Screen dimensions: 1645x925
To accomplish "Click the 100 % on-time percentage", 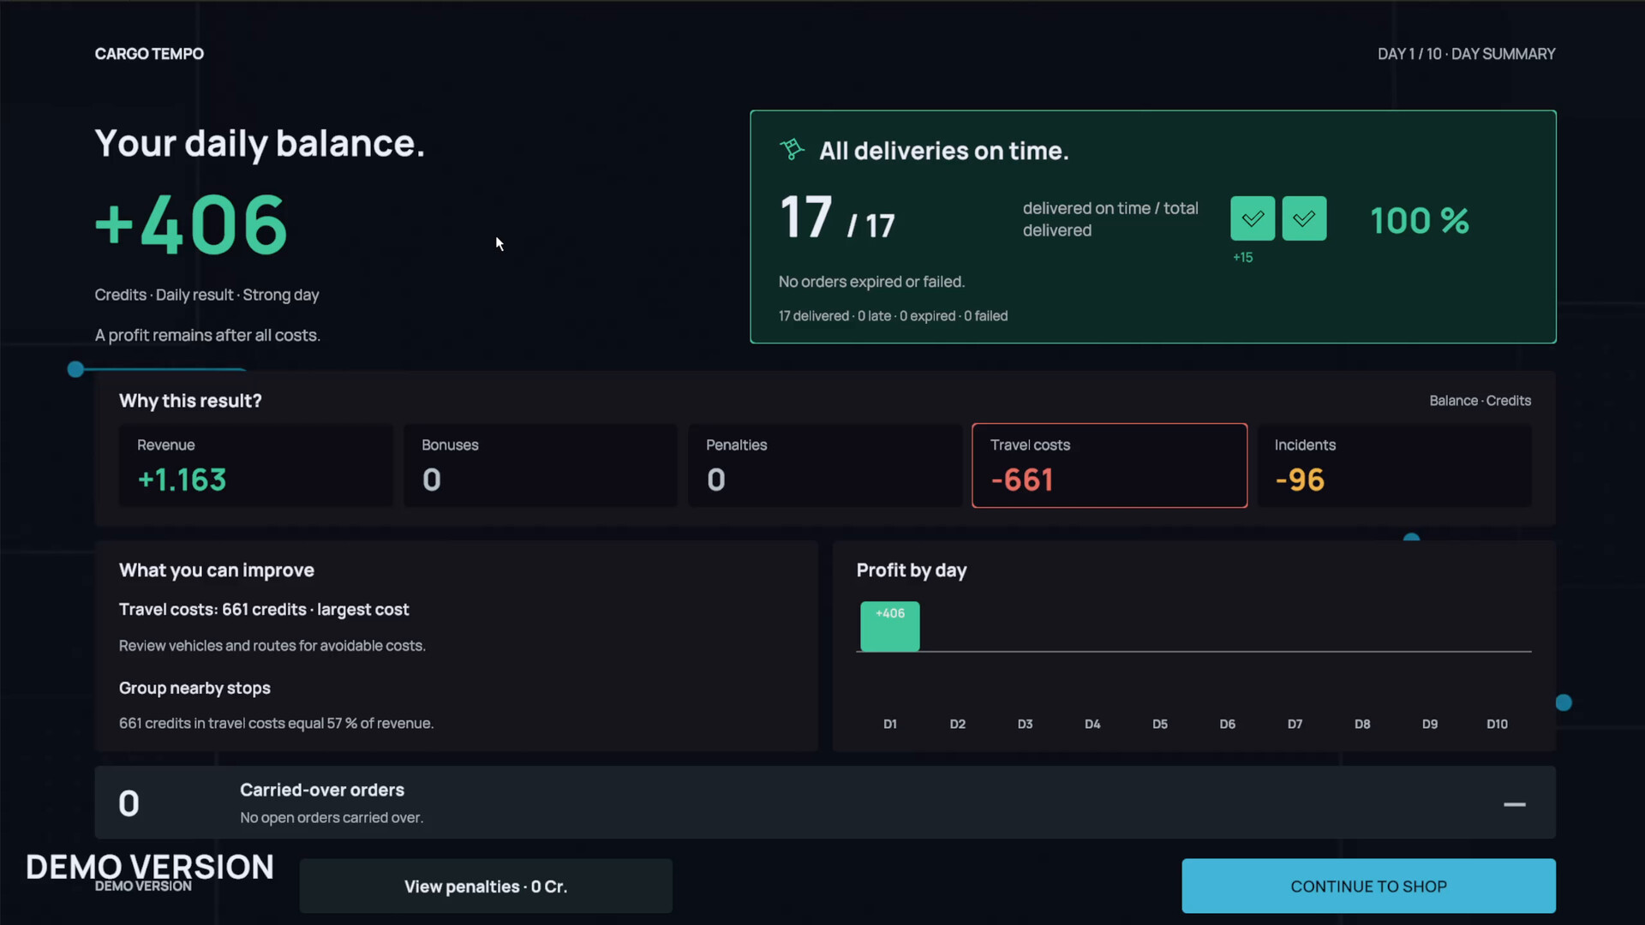I will pyautogui.click(x=1420, y=220).
